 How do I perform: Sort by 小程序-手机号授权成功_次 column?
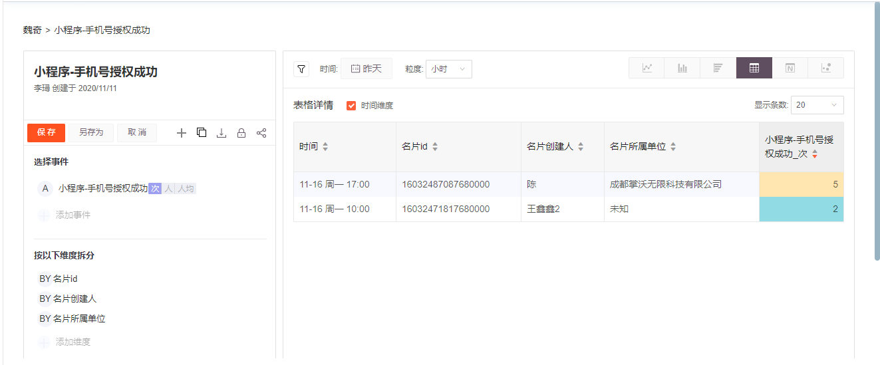point(815,154)
